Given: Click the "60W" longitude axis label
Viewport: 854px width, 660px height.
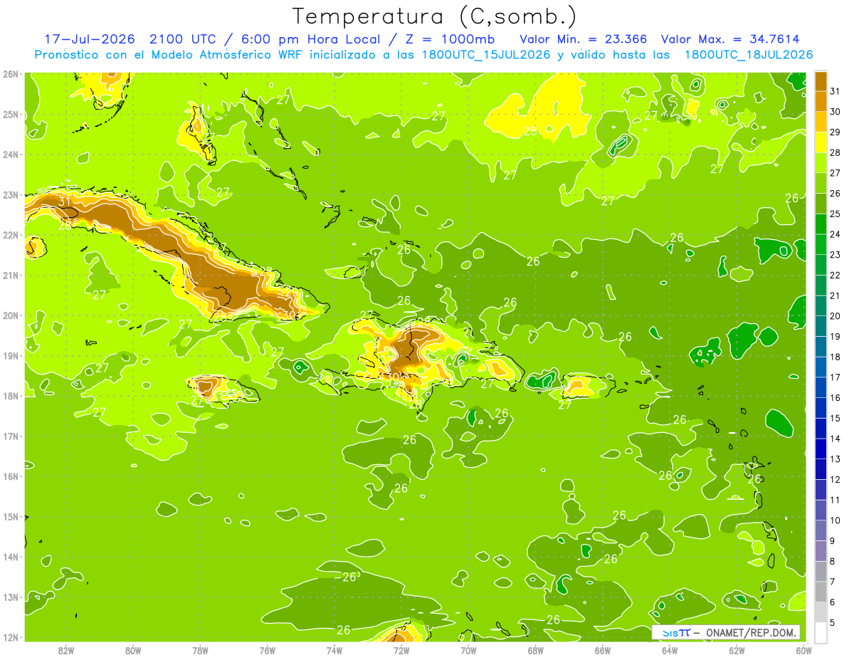Looking at the screenshot, I should tap(804, 651).
